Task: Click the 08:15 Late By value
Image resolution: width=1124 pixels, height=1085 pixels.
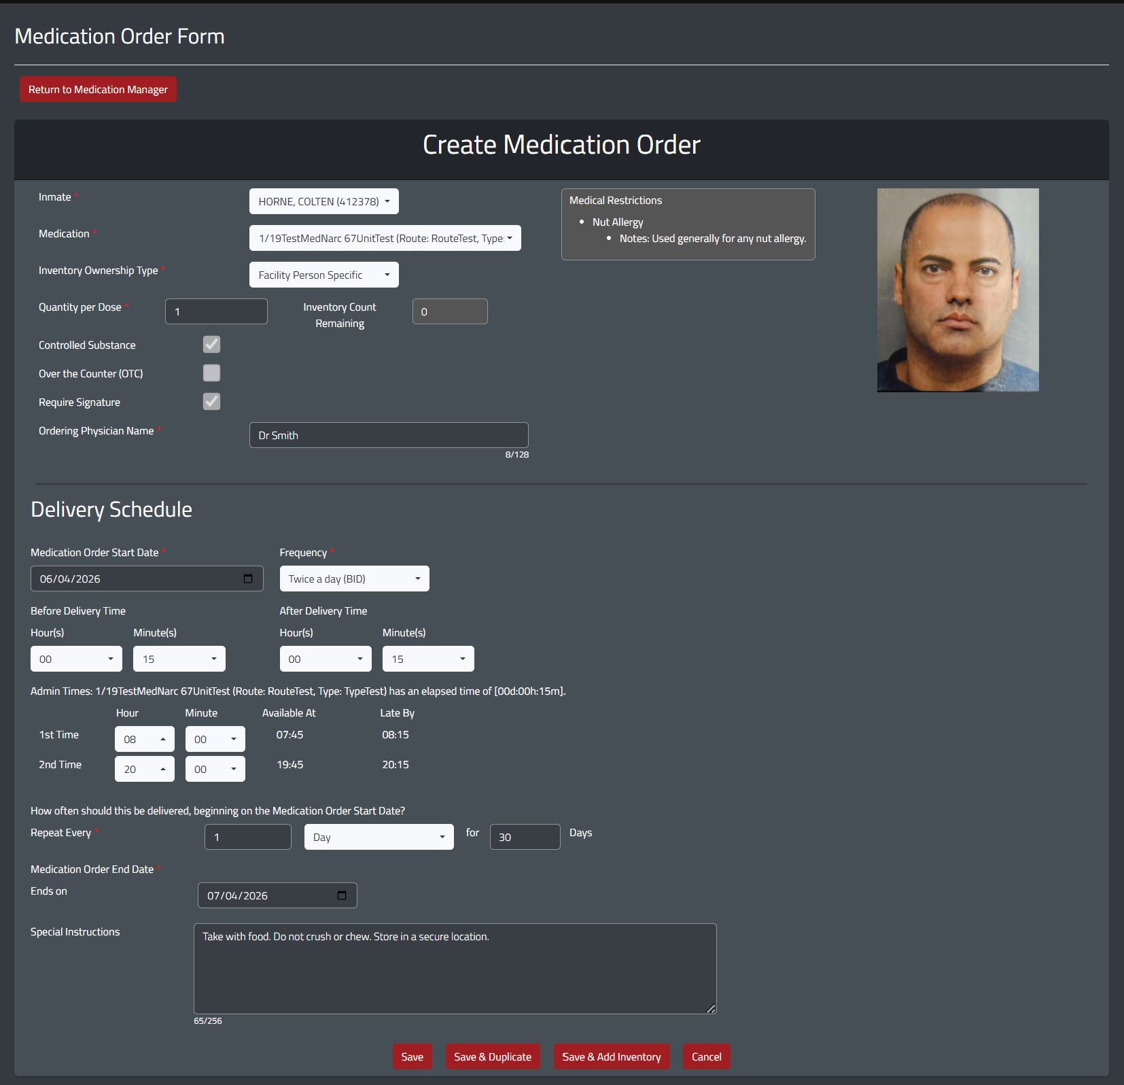Action: click(396, 735)
